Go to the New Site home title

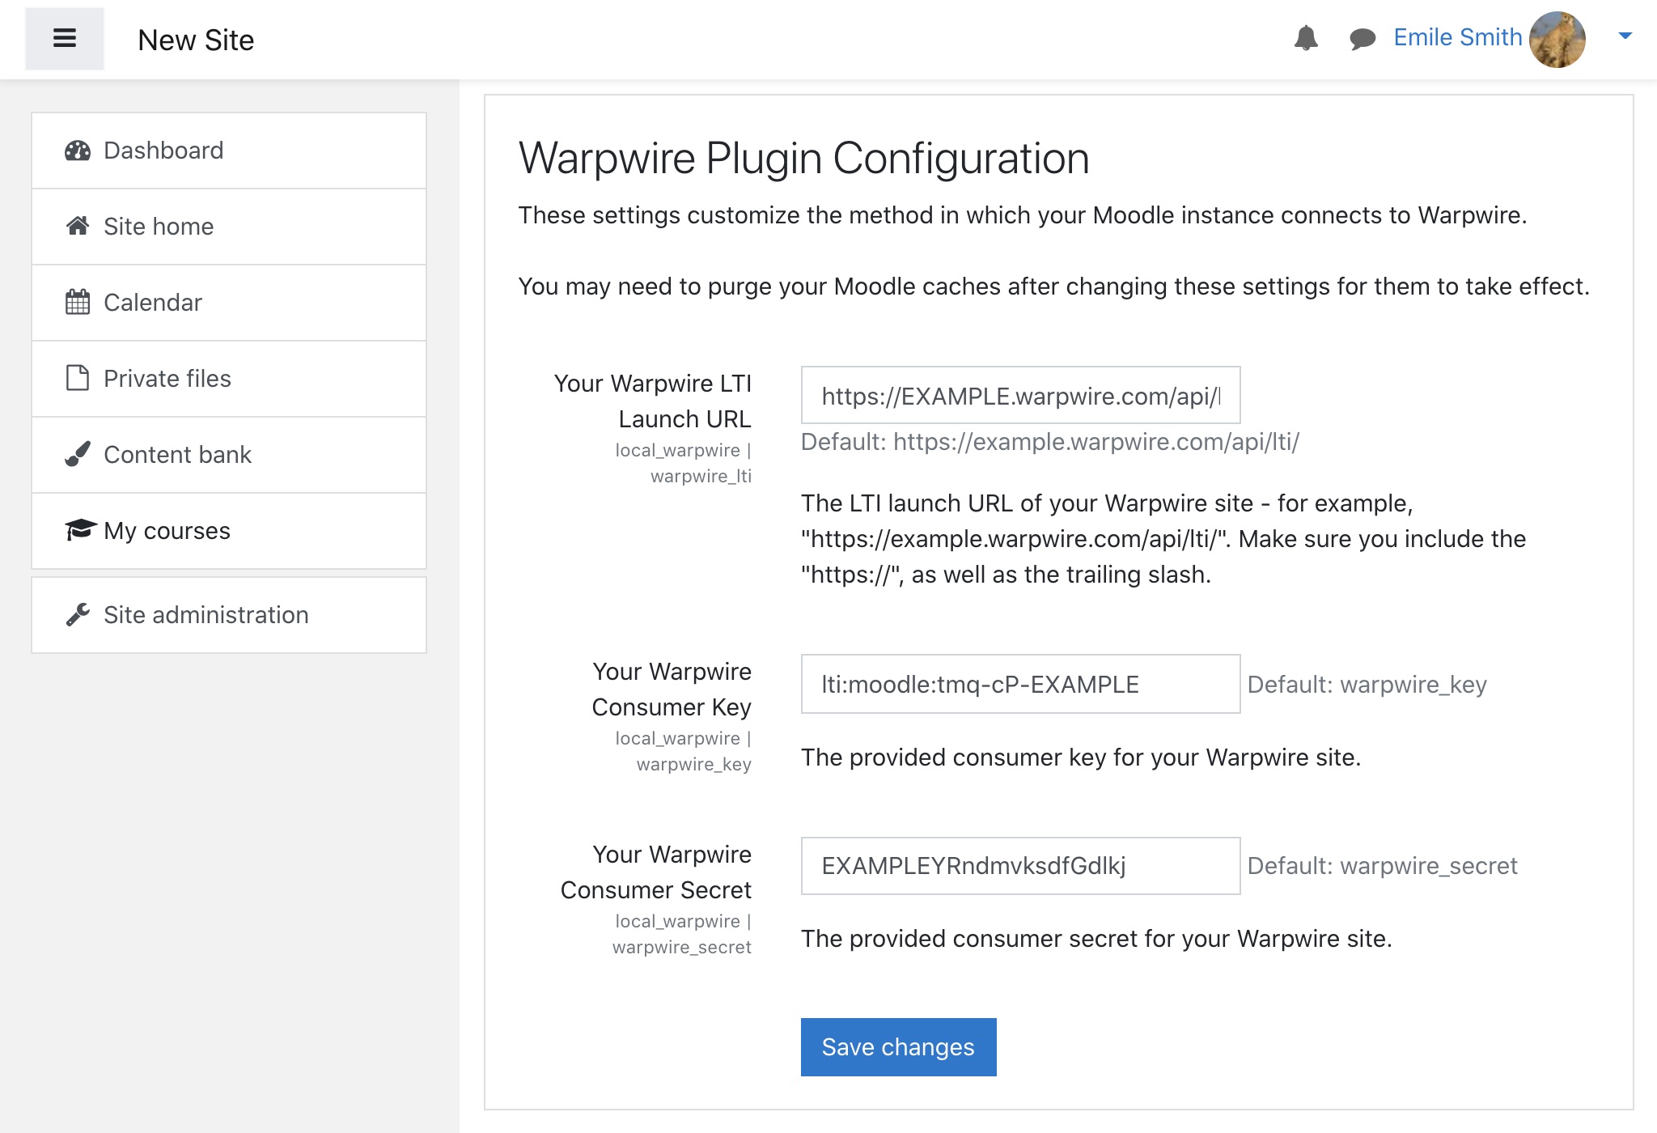[x=196, y=40]
